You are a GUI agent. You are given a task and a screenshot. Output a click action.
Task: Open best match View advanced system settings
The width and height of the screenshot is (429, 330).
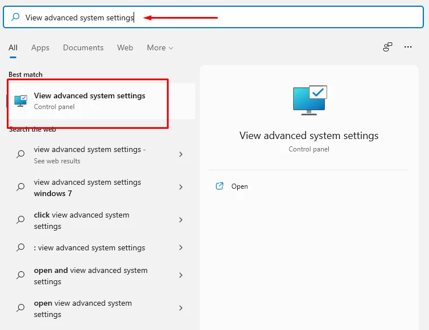click(x=101, y=101)
